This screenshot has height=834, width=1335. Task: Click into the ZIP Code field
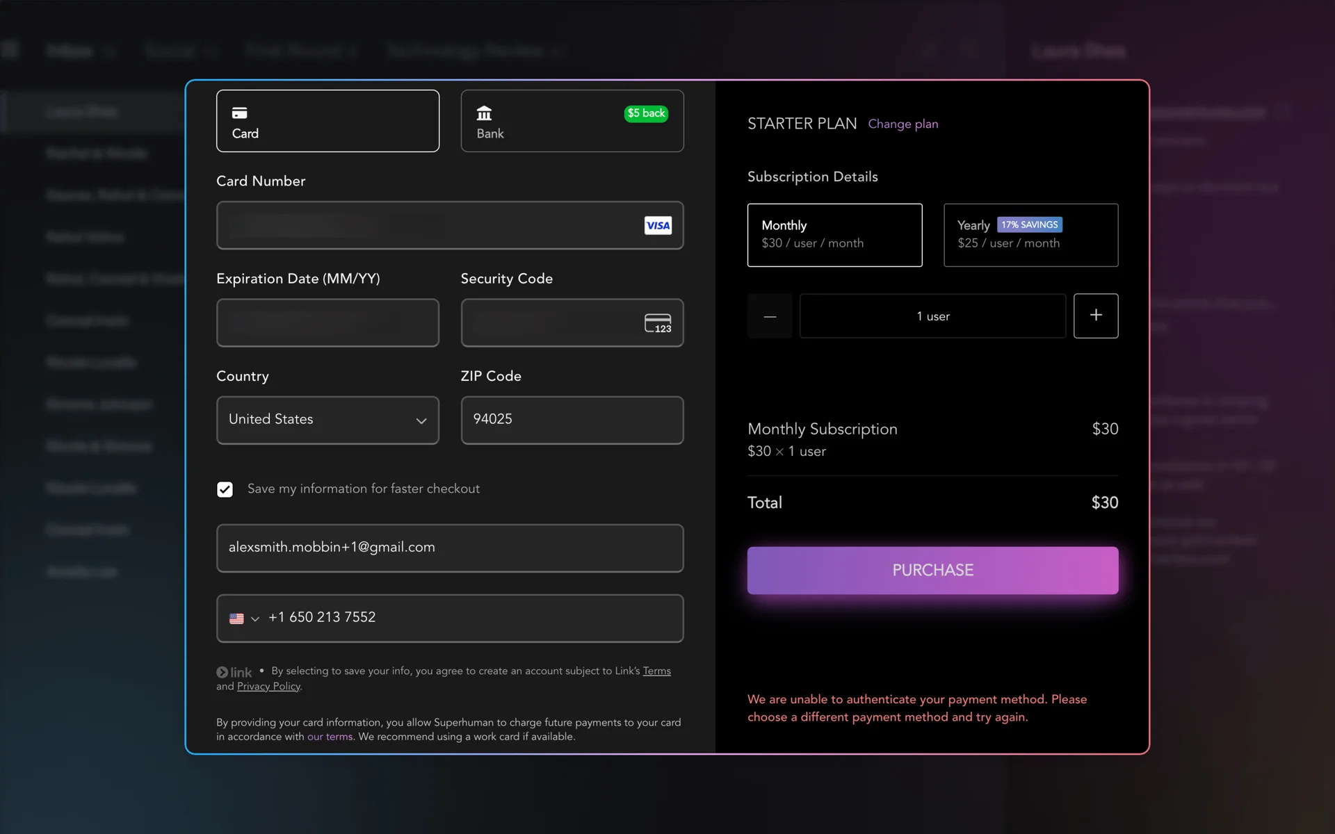[x=572, y=420]
